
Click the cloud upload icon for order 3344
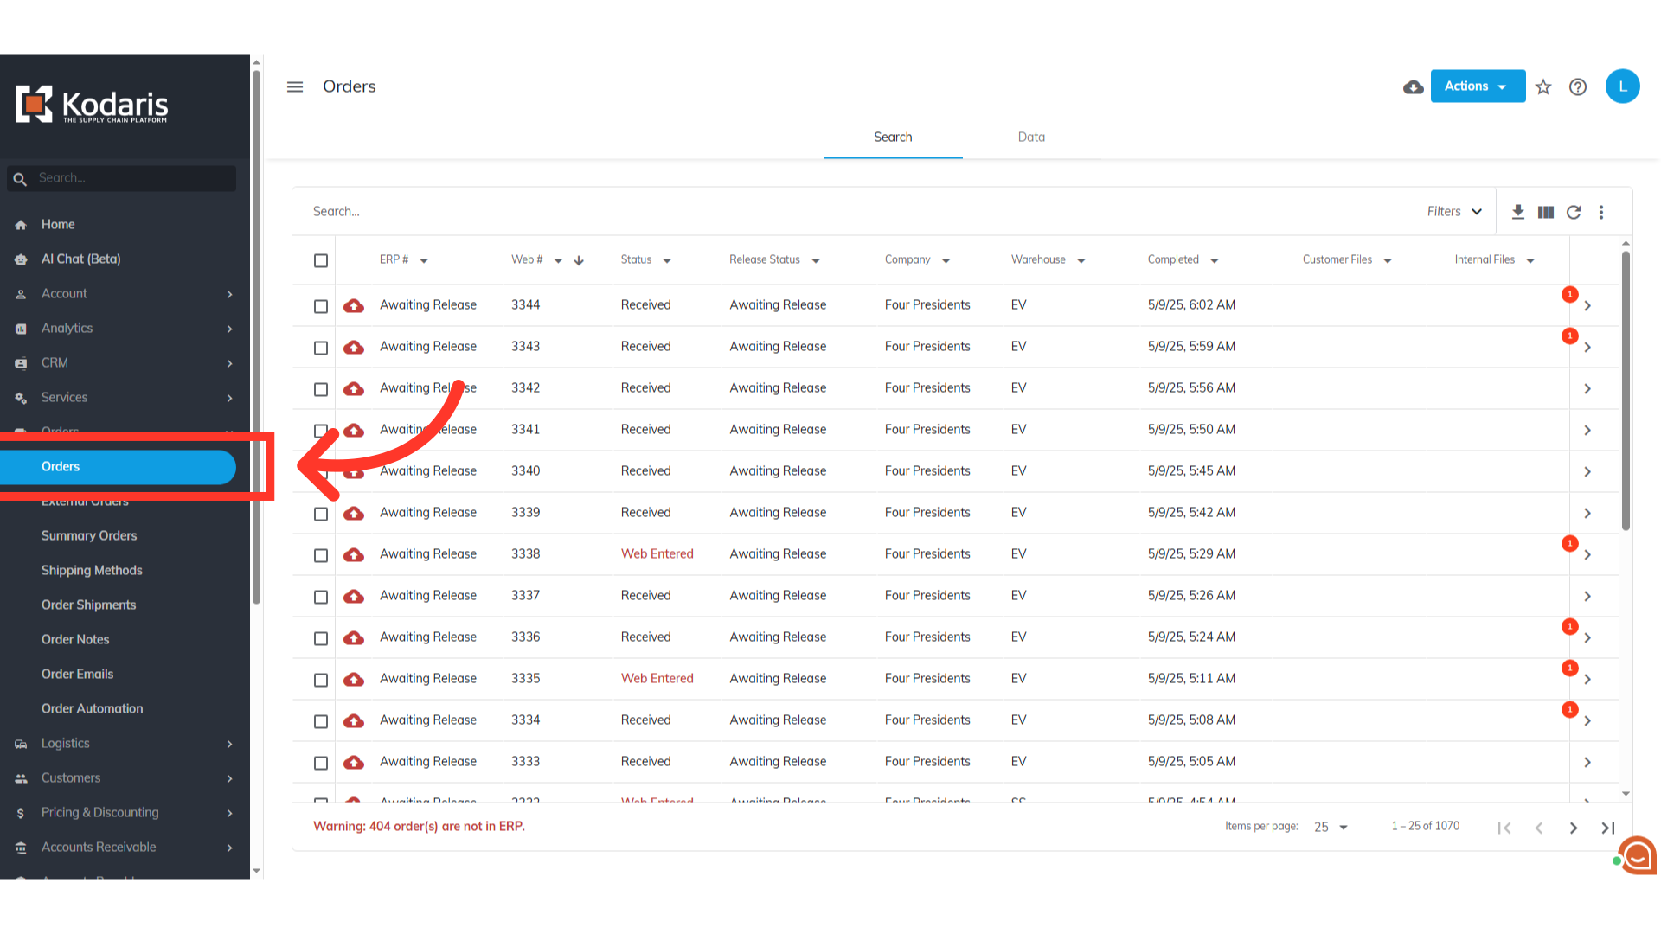click(354, 305)
